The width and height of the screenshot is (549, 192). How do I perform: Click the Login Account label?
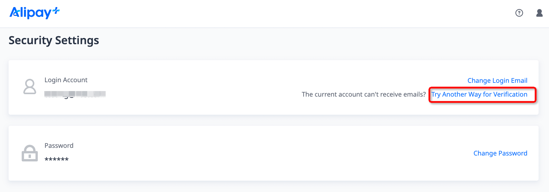pyautogui.click(x=66, y=80)
